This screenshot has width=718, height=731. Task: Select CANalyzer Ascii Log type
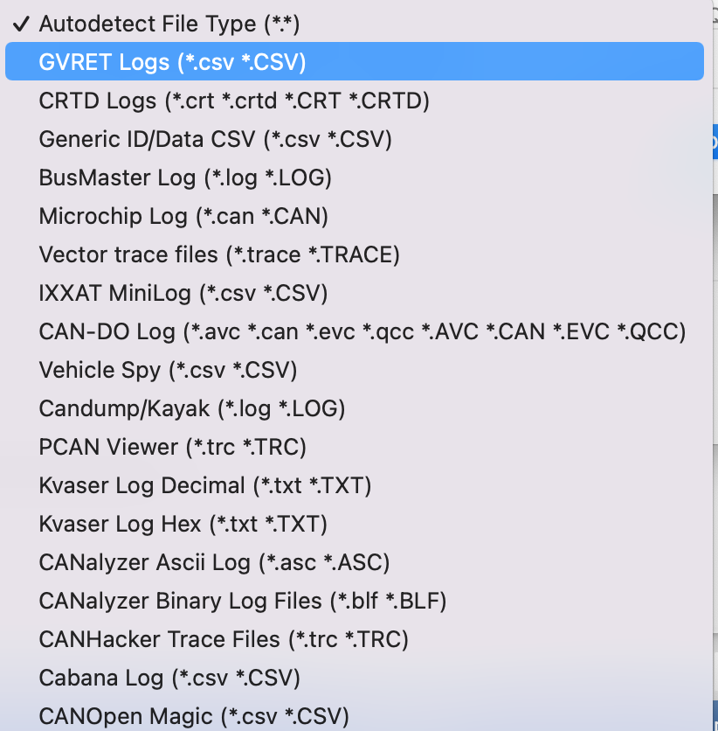click(214, 562)
